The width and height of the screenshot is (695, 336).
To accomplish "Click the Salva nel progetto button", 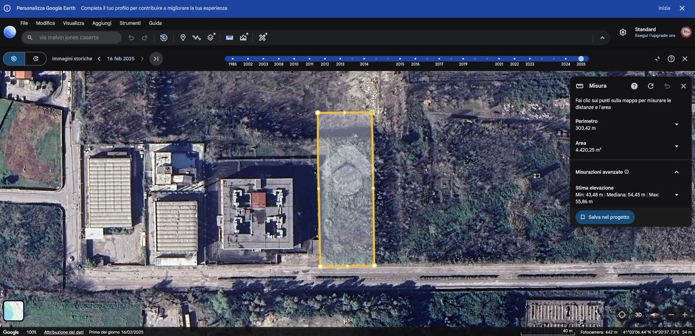I will (605, 217).
